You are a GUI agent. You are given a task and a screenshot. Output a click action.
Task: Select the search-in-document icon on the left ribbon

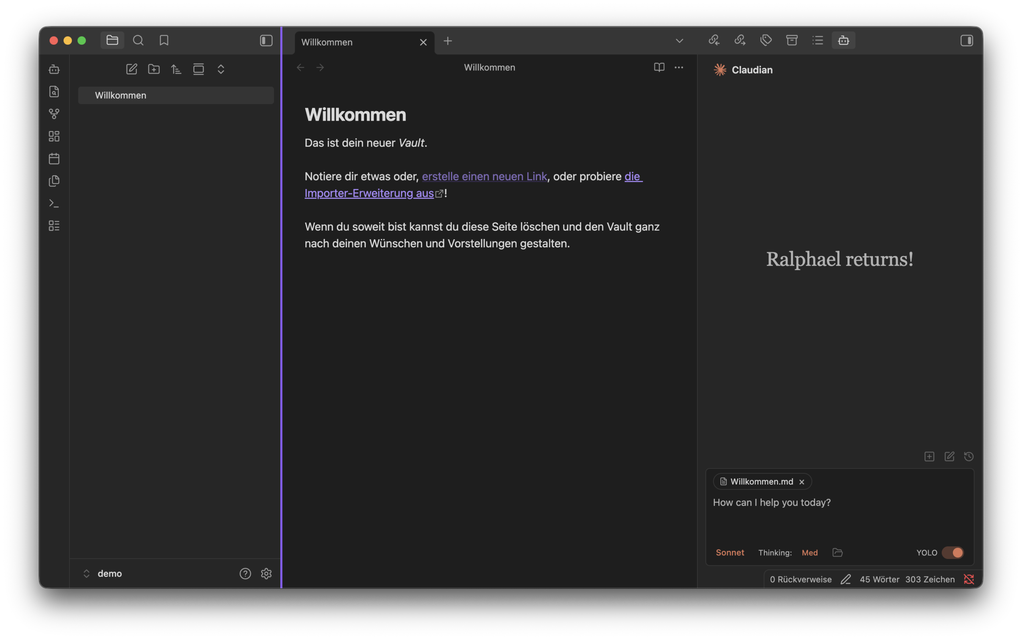click(54, 91)
